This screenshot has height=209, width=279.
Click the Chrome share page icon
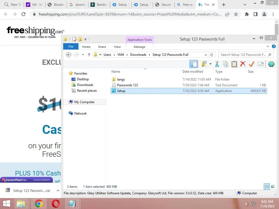227,14
